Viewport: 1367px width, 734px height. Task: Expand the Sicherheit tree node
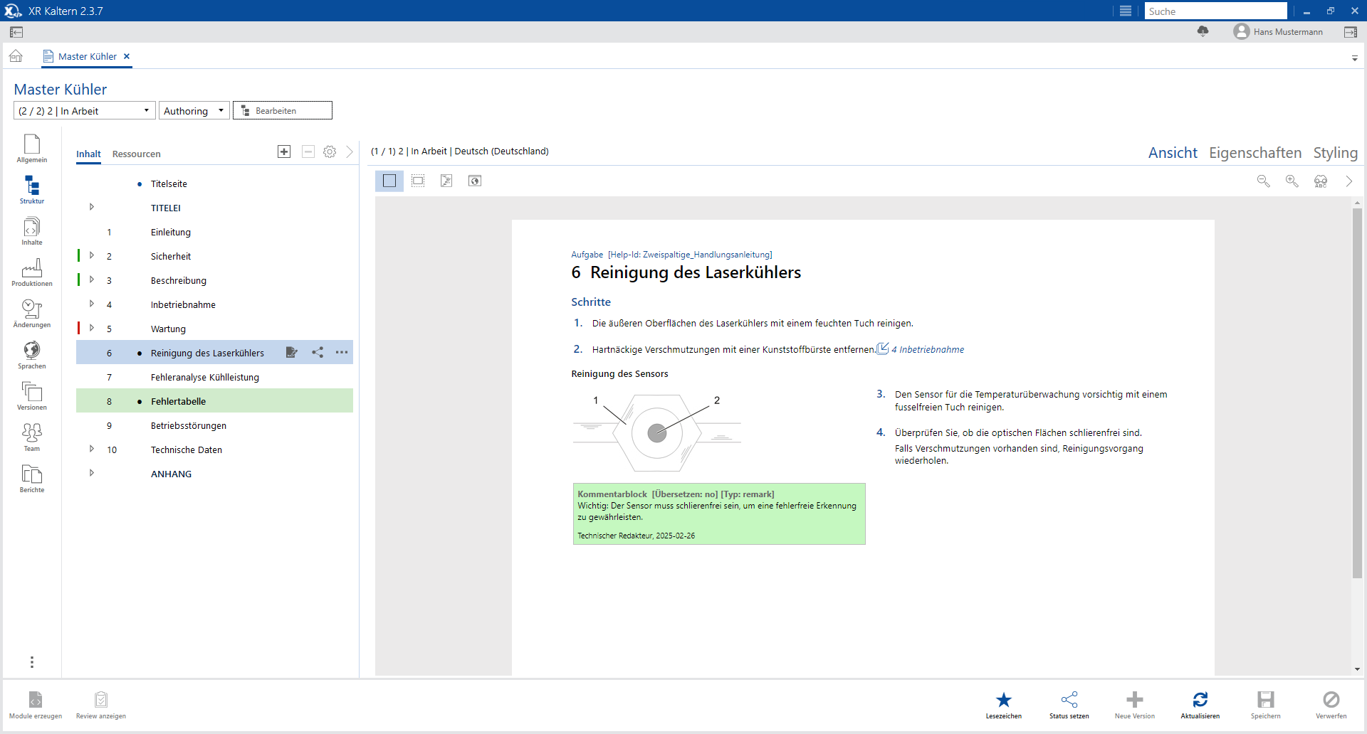pyautogui.click(x=92, y=255)
